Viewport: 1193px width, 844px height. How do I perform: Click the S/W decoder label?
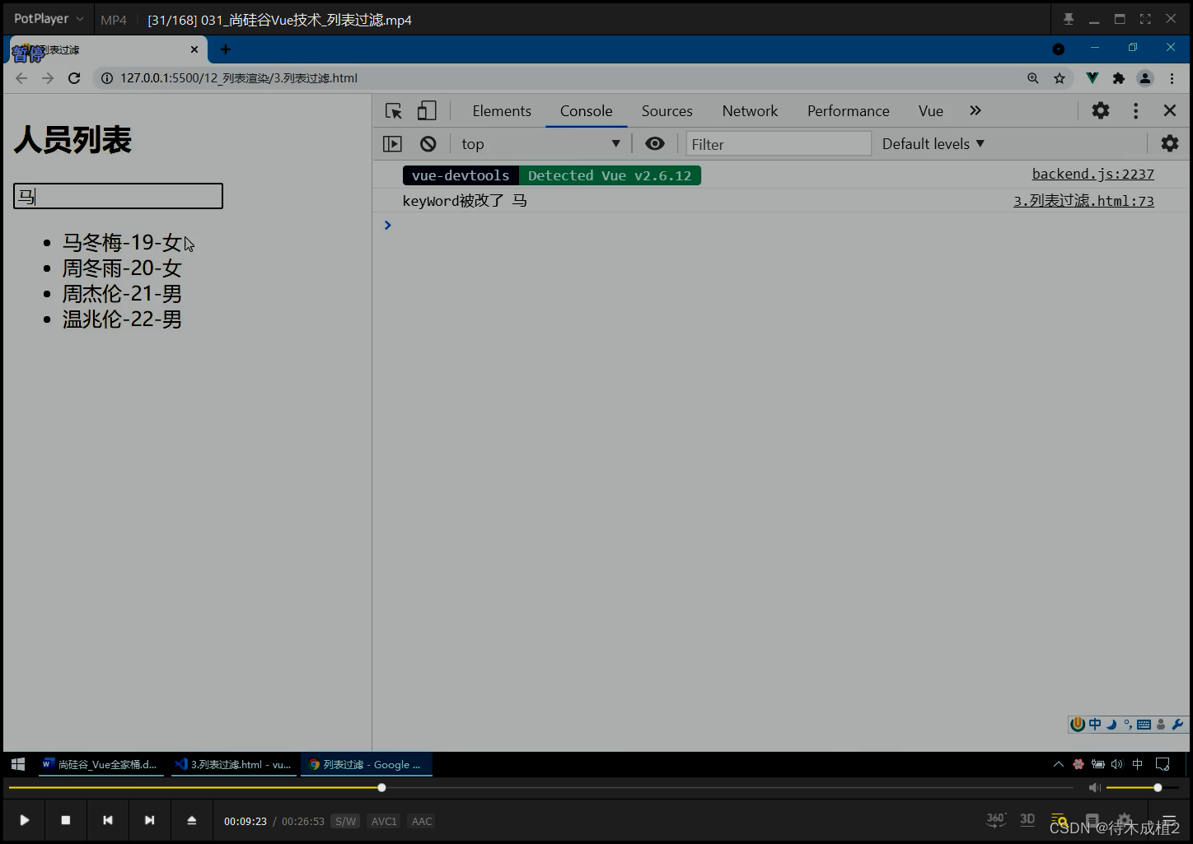[x=346, y=821]
